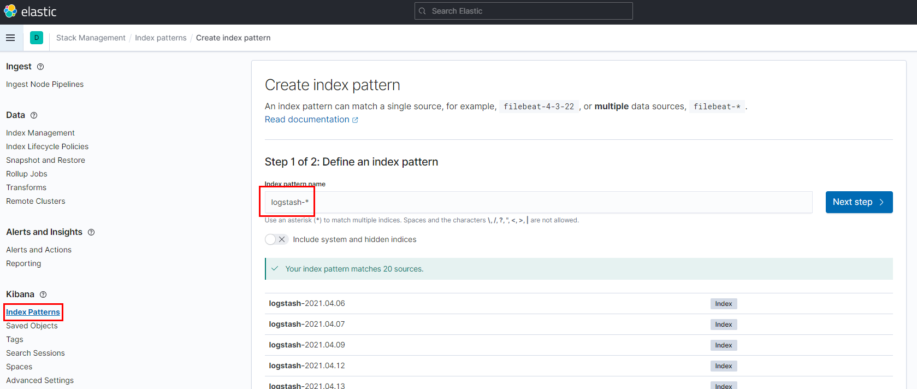This screenshot has height=389, width=917.
Task: Click Index badge for logstash-2021.04.06
Action: pos(724,304)
